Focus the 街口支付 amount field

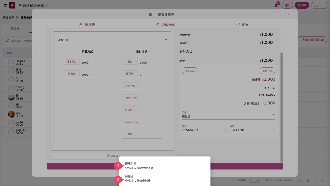coord(150,111)
